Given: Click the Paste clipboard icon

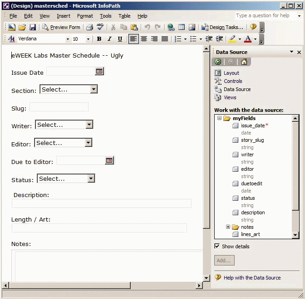Looking at the screenshot, I should [x=134, y=27].
